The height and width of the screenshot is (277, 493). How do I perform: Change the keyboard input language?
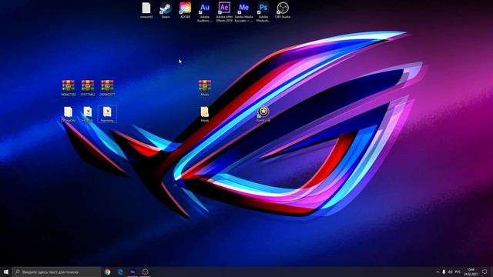click(458, 272)
